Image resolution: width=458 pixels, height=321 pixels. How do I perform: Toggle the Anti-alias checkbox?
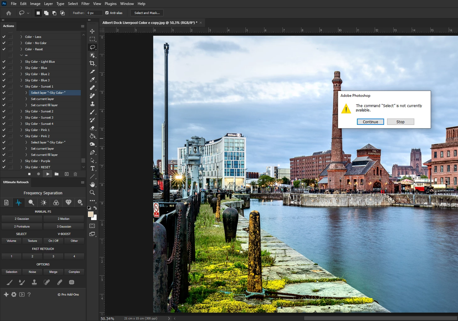tap(107, 13)
